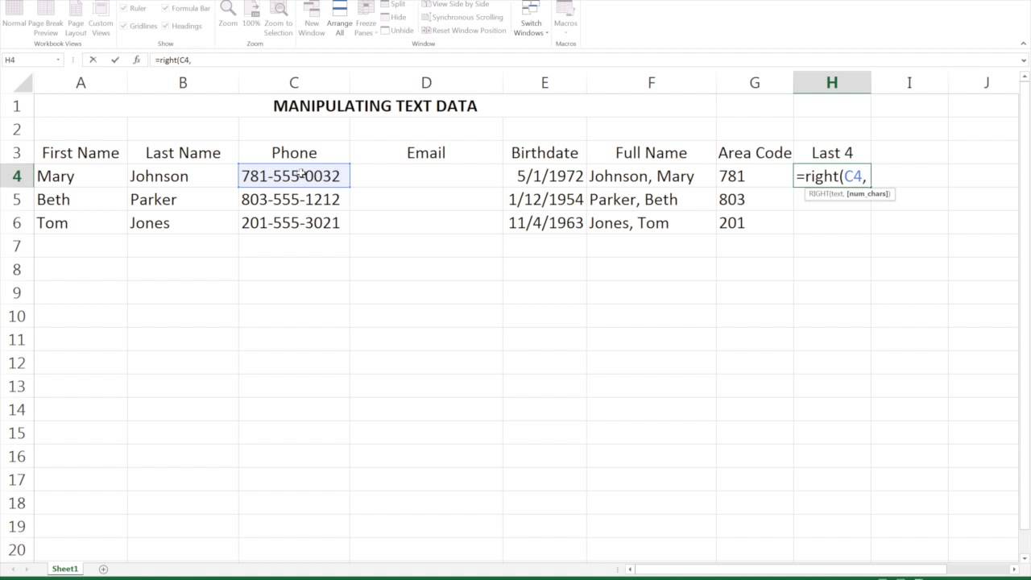This screenshot has height=580, width=1031.
Task: Add a new sheet with the plus icon
Action: (103, 569)
